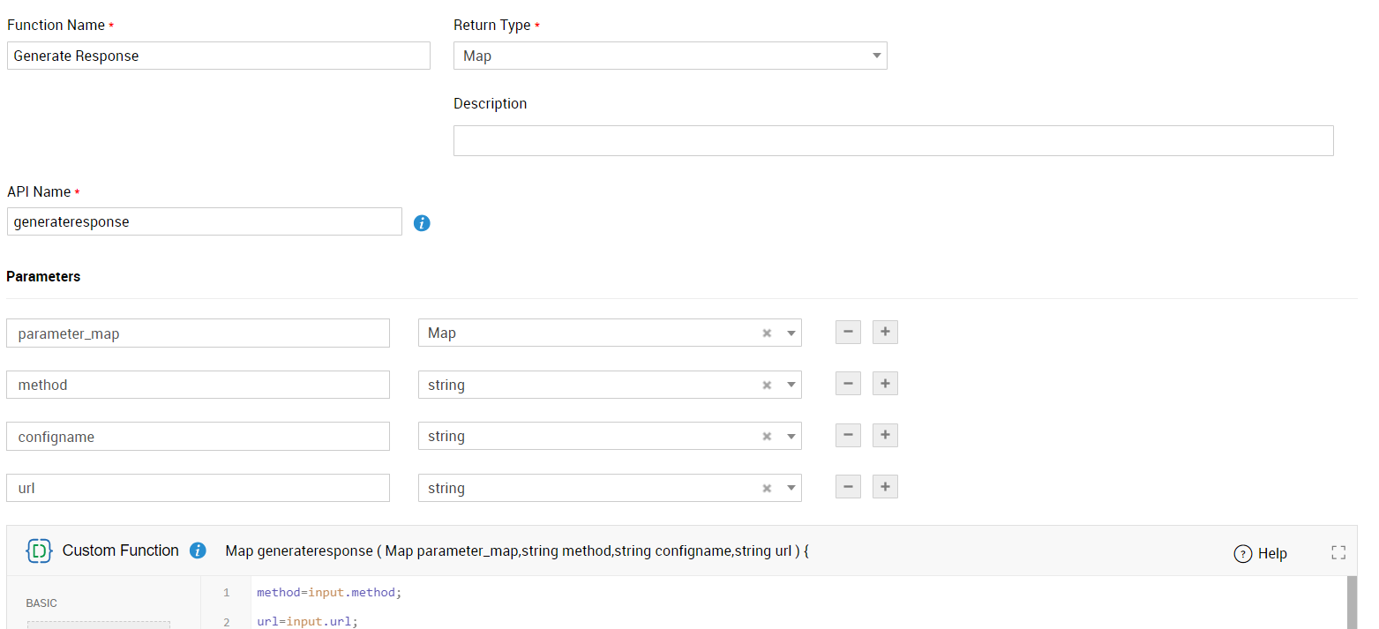This screenshot has height=629, width=1379.
Task: Open the type dropdown for method parameter
Action: pos(791,385)
